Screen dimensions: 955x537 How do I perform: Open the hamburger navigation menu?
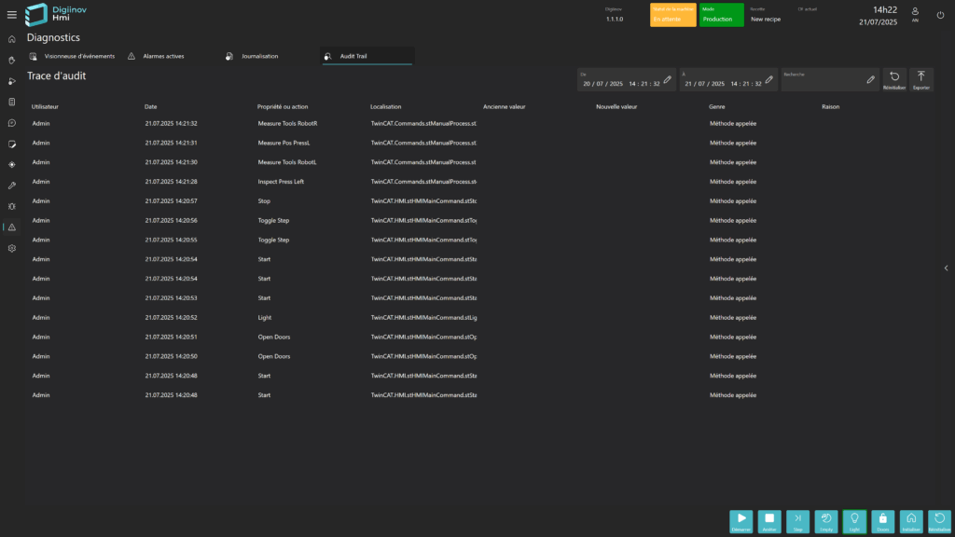pyautogui.click(x=11, y=15)
